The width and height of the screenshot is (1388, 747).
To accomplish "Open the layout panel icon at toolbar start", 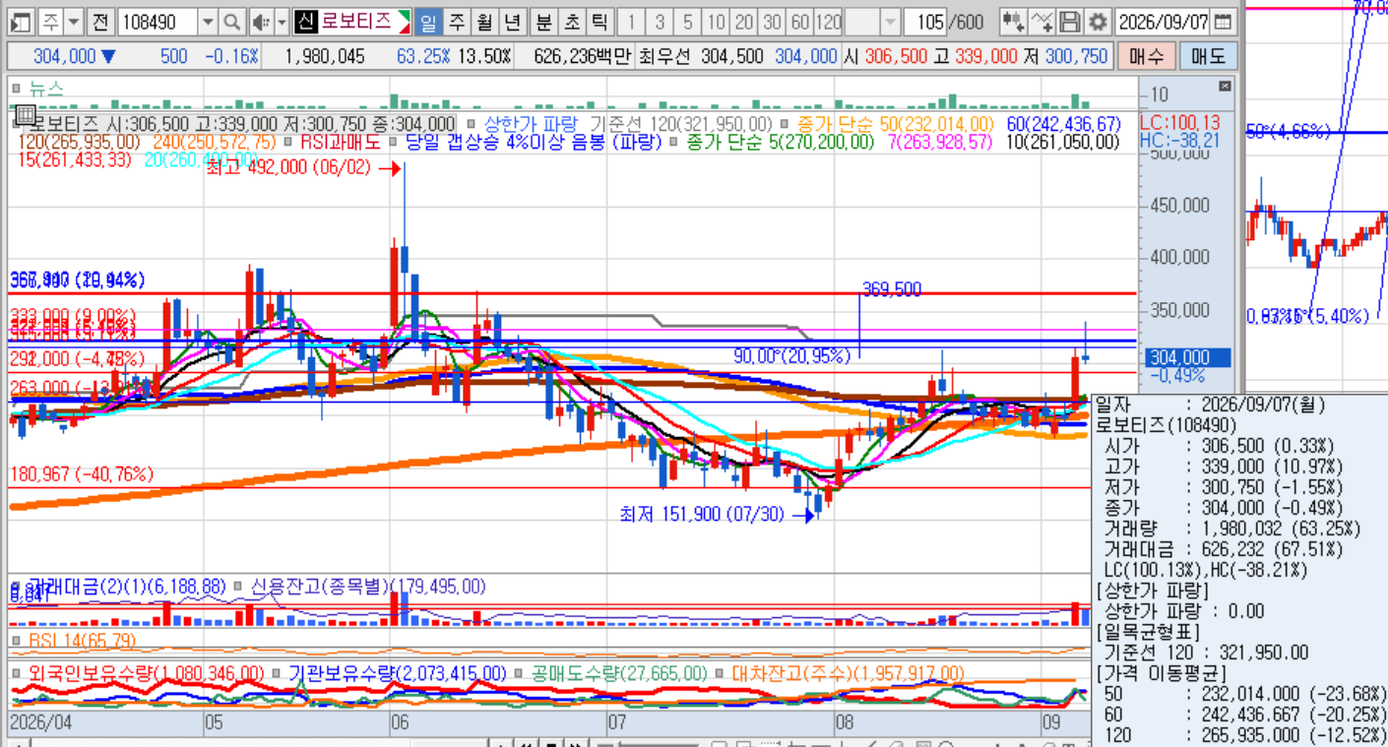I will pyautogui.click(x=22, y=22).
